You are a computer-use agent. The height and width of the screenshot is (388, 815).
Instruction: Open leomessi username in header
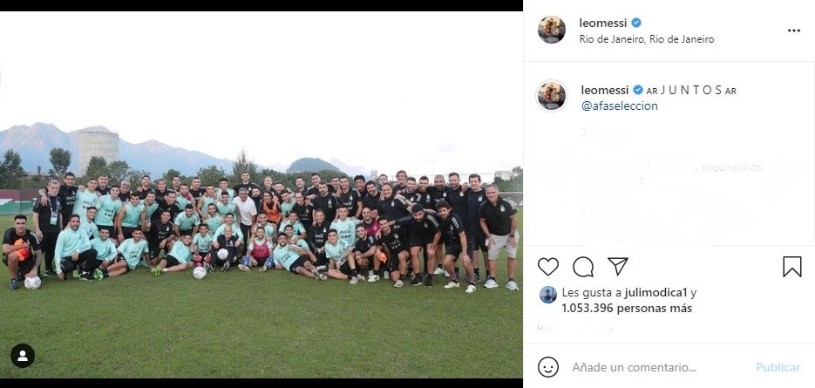(603, 23)
